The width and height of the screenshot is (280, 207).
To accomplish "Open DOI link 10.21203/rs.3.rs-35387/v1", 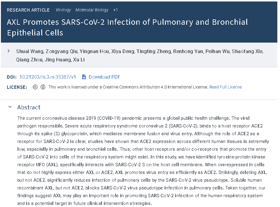I will (48, 77).
